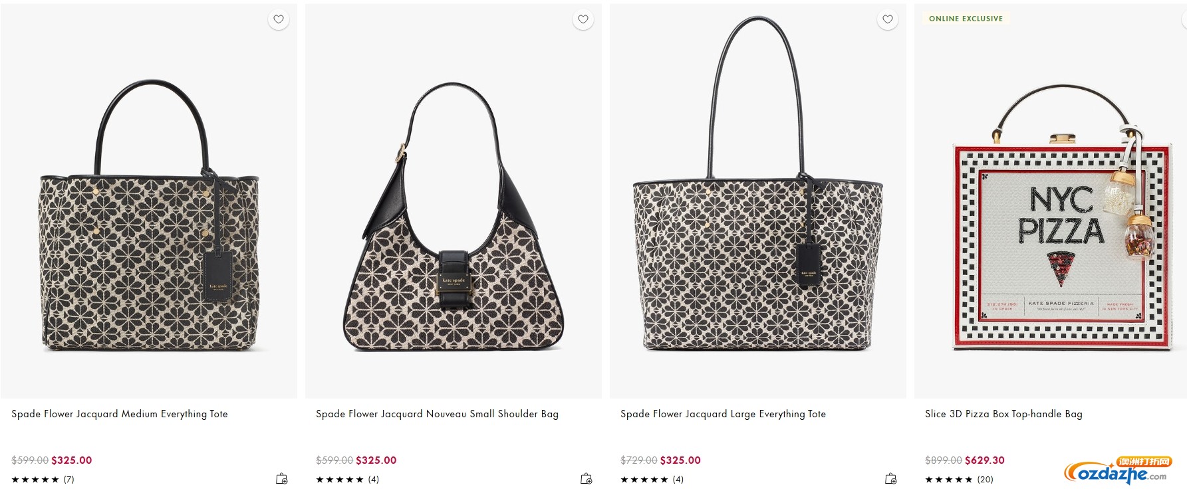Add Large Everything Tote to wishlist heart
This screenshot has height=493, width=1187.
coord(888,19)
